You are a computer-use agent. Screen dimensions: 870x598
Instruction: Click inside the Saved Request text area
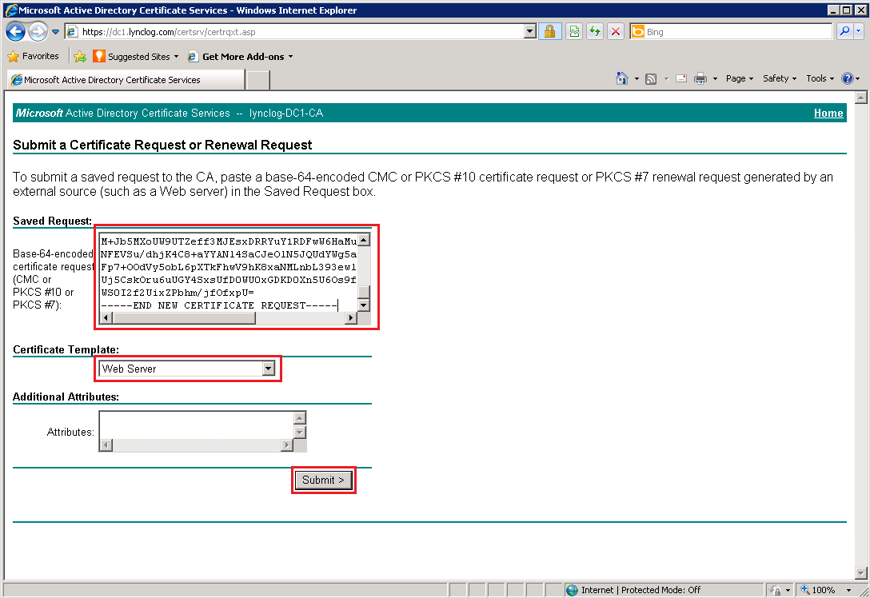click(228, 273)
